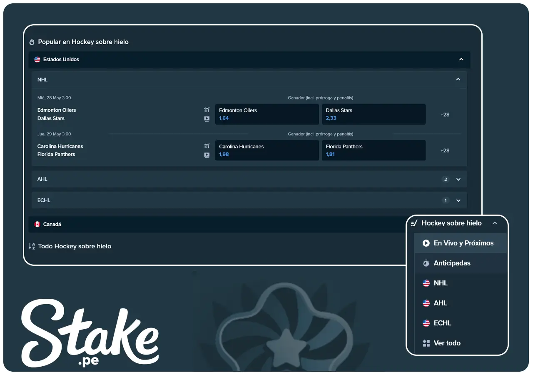Click Ganador label above Oilers odds

(320, 98)
